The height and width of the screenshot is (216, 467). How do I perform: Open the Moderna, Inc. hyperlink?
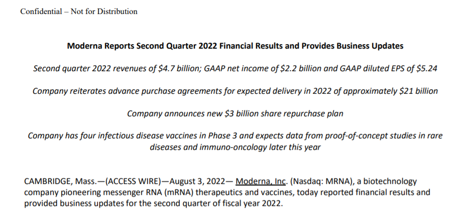(260, 181)
